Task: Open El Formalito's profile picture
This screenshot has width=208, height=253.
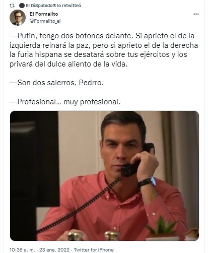Action: pyautogui.click(x=18, y=18)
